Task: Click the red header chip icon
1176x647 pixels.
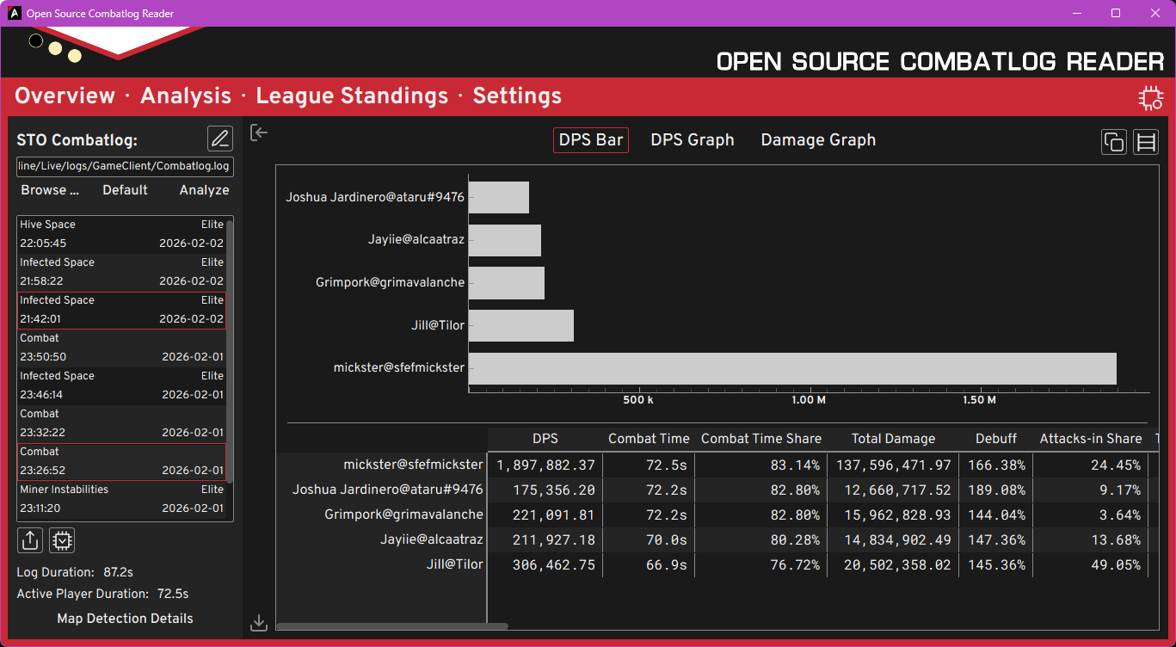Action: coord(1150,98)
